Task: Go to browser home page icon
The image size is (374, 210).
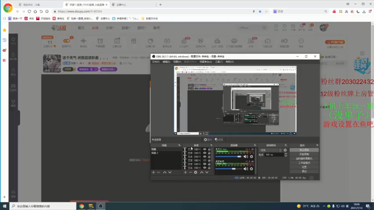Action: [x=36, y=11]
